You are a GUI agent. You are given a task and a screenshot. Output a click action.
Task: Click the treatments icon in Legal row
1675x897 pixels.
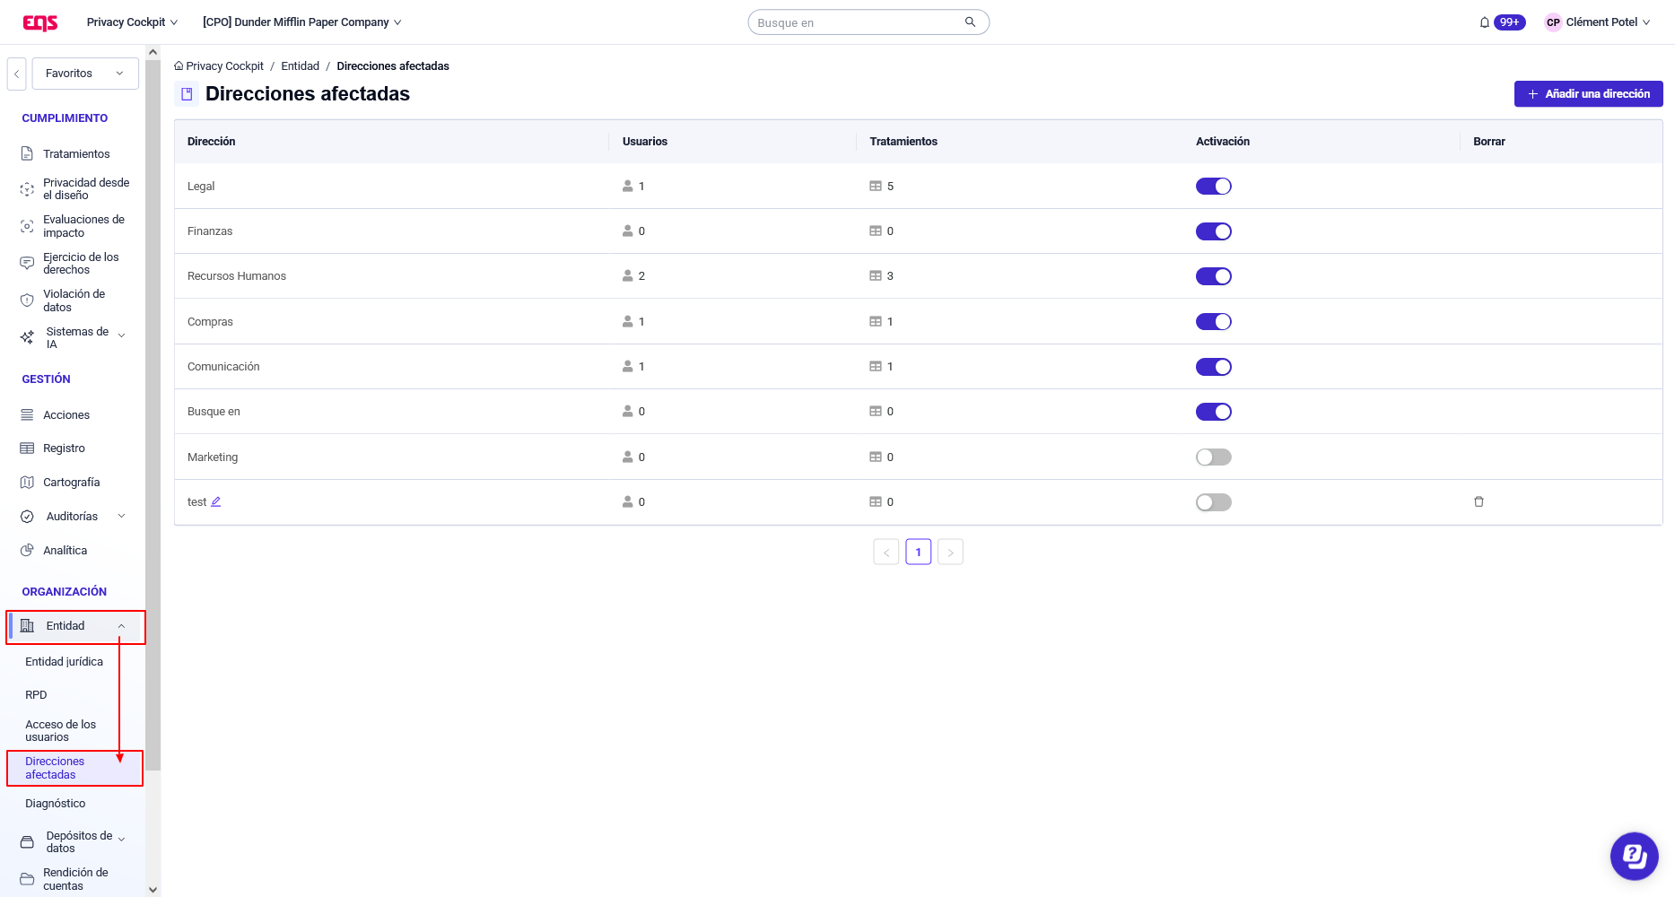tap(876, 187)
